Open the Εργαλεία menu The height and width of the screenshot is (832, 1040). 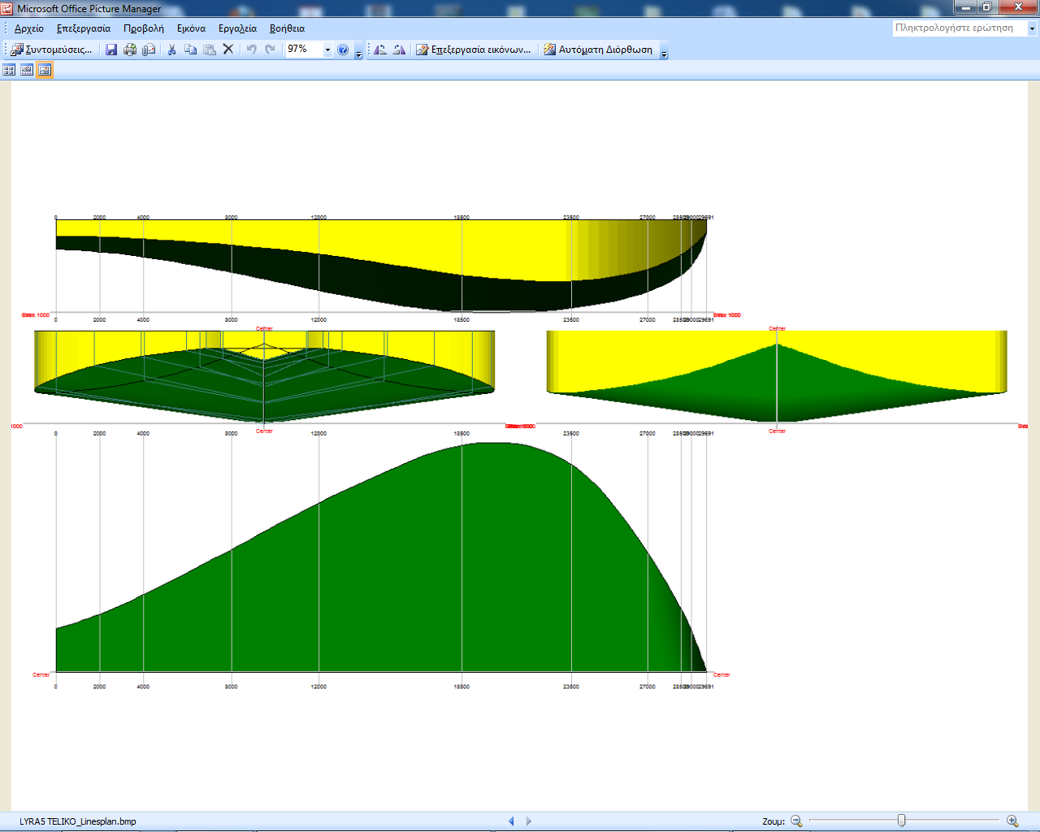(x=237, y=28)
